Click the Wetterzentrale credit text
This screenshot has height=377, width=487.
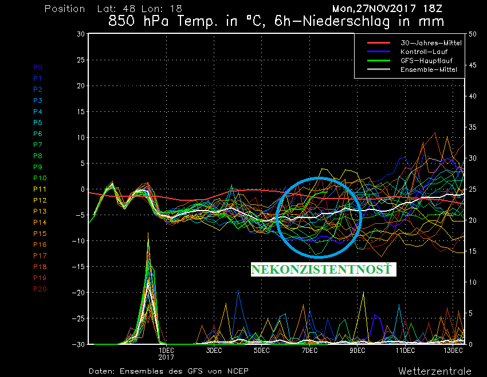point(435,371)
